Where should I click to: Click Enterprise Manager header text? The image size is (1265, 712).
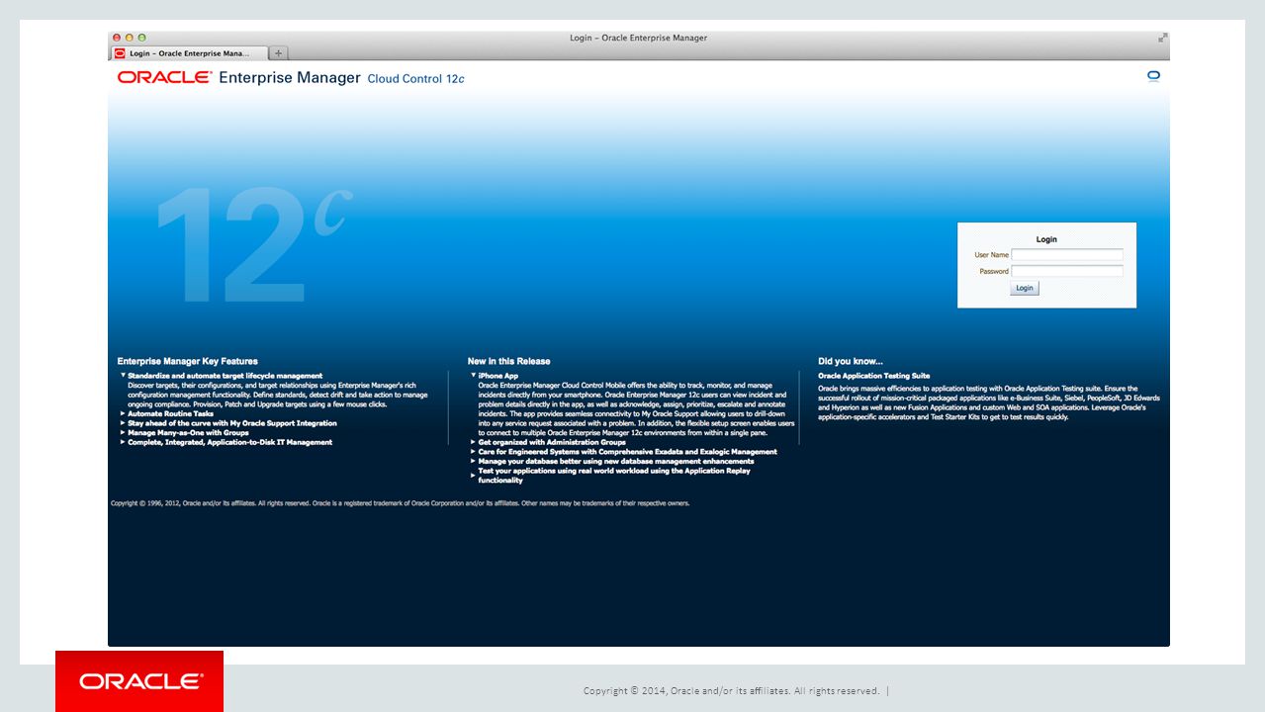[x=290, y=77]
